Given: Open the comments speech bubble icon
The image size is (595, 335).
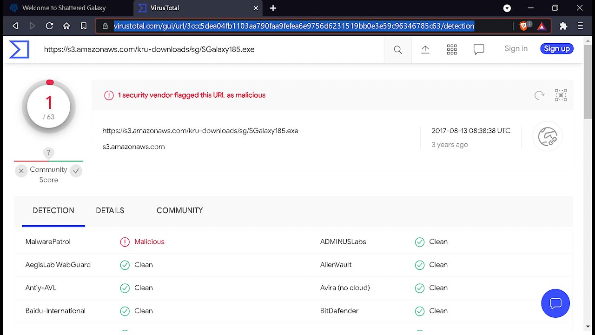Looking at the screenshot, I should coord(479,49).
